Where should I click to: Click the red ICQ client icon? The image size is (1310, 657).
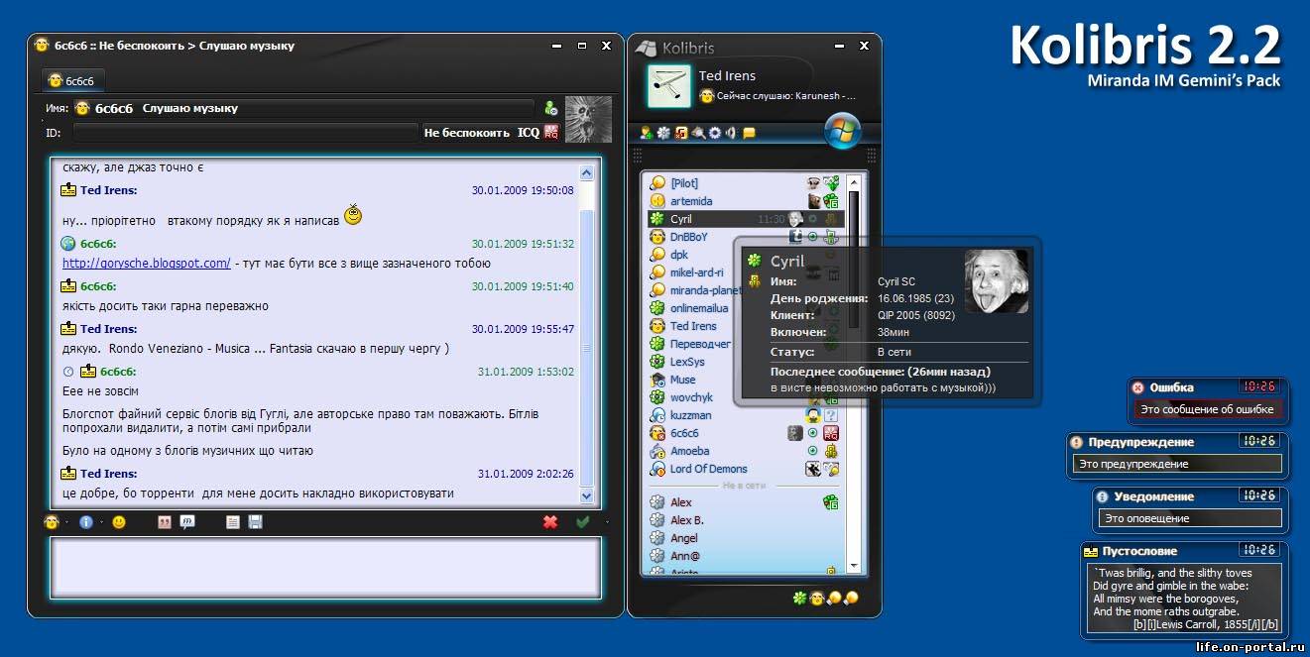click(551, 132)
